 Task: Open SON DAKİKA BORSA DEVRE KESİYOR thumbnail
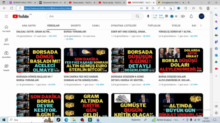click(x=39, y=105)
